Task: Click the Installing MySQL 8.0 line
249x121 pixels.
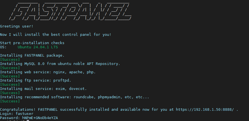Action: pos(60,64)
